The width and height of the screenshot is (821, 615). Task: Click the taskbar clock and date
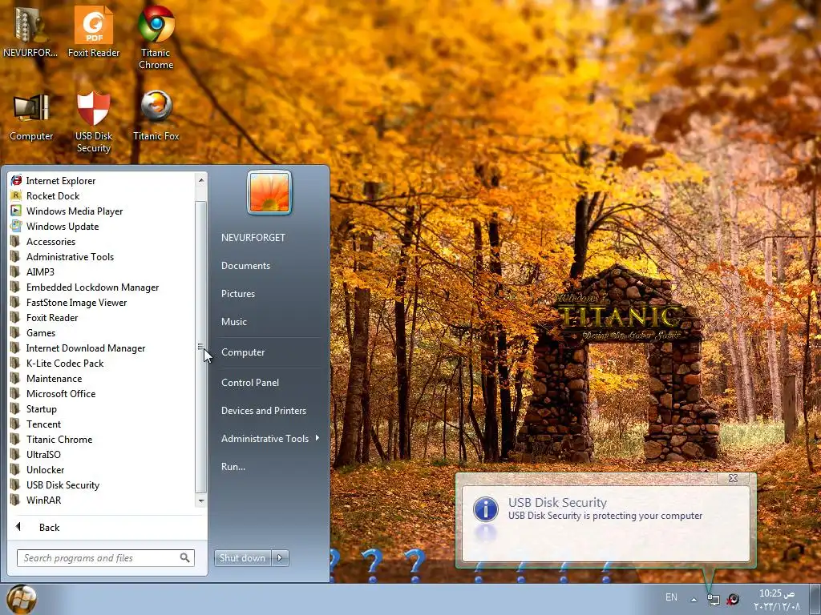pyautogui.click(x=777, y=599)
